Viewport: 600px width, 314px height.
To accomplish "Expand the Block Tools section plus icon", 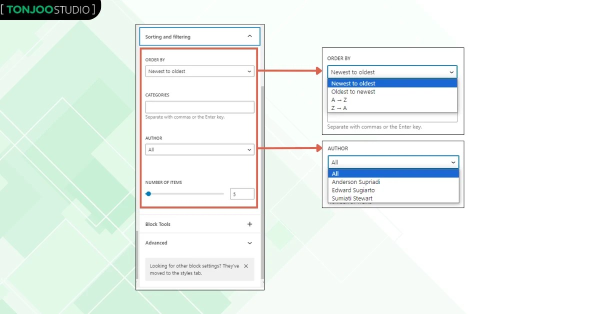I will (250, 224).
